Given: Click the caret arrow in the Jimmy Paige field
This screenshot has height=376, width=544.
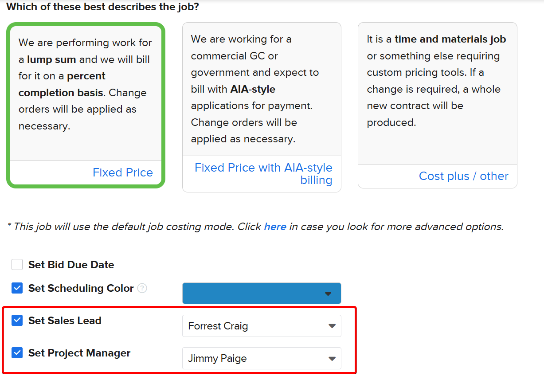Looking at the screenshot, I should click(332, 358).
